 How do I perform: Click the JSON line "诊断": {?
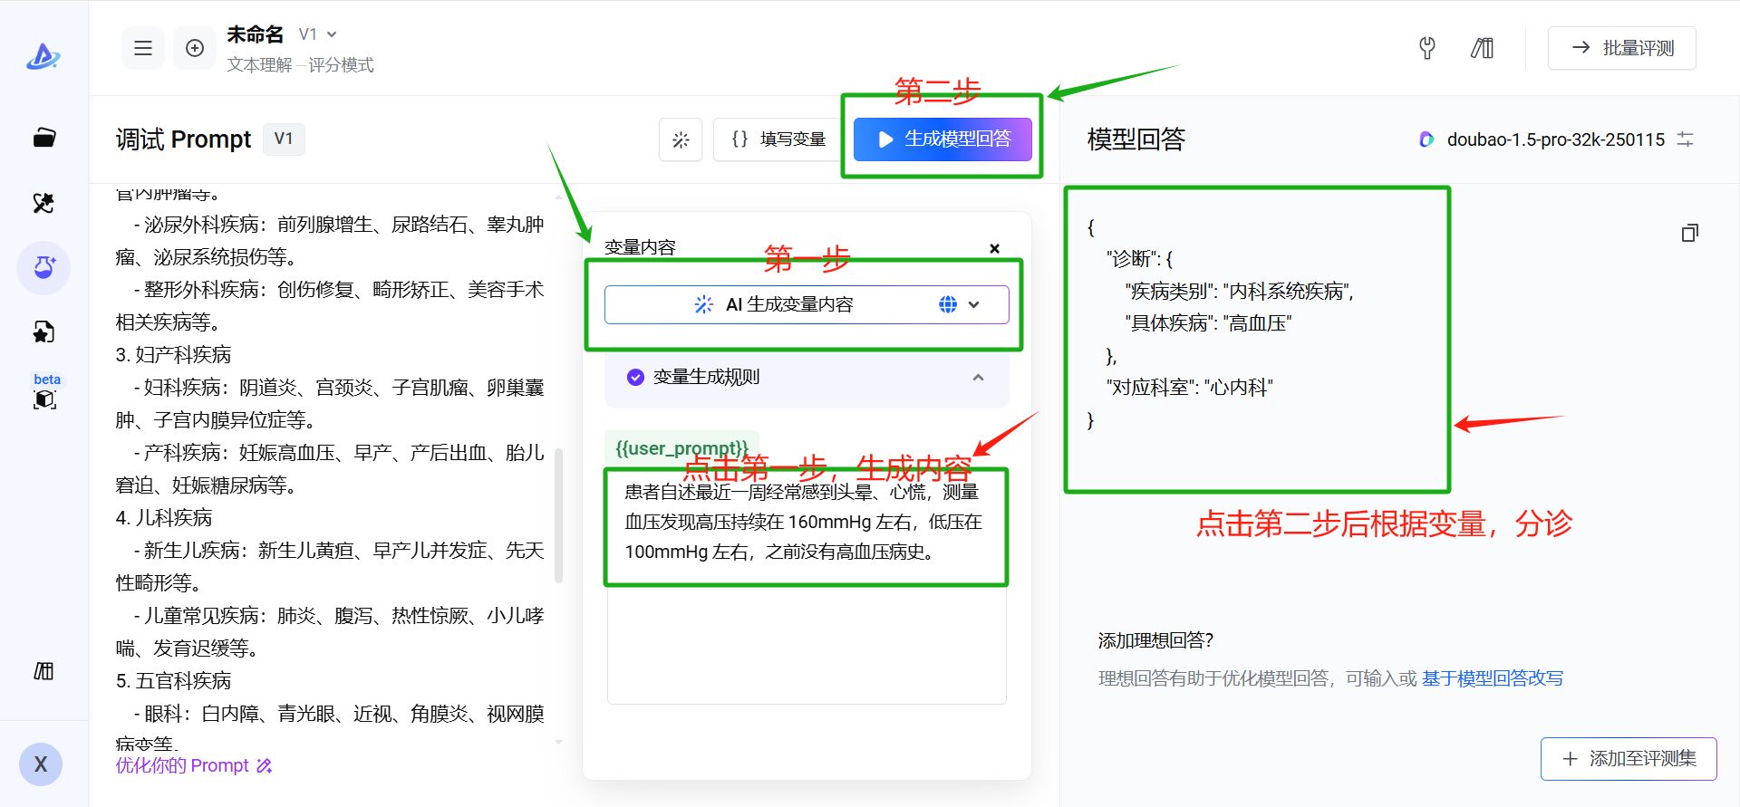[x=1139, y=259]
